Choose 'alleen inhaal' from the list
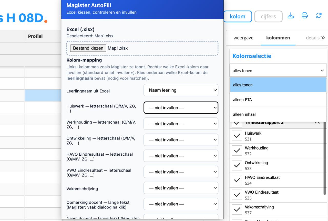Viewport: 328px width, 221px height. tap(278, 114)
